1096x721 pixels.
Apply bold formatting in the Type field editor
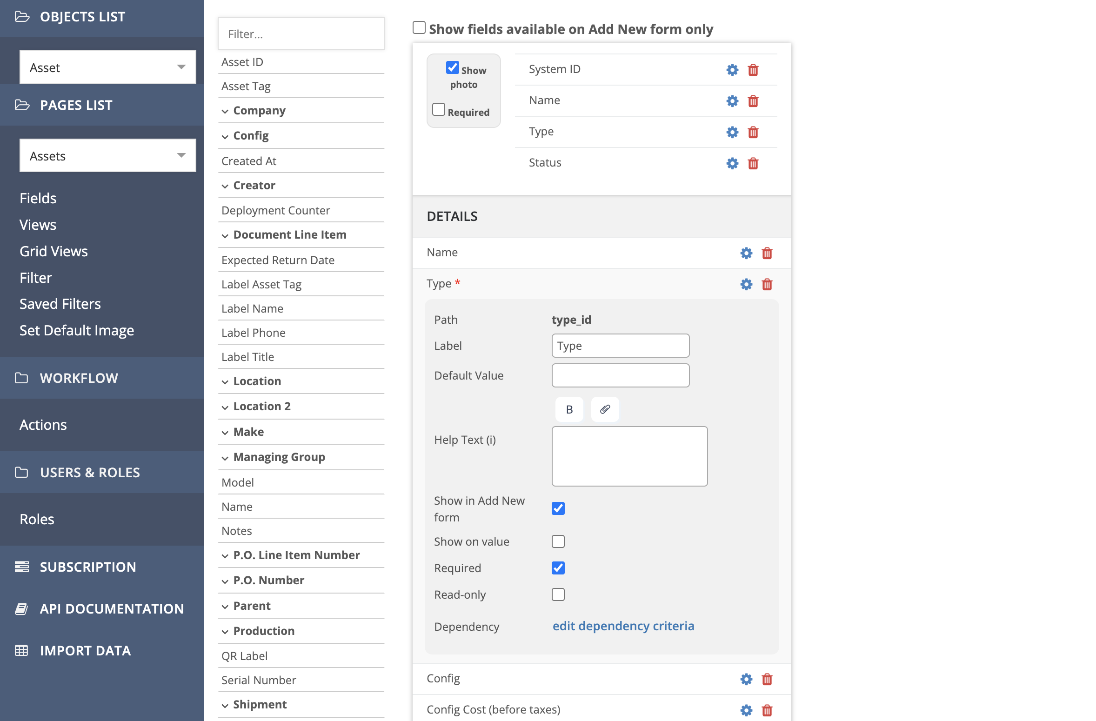(569, 409)
